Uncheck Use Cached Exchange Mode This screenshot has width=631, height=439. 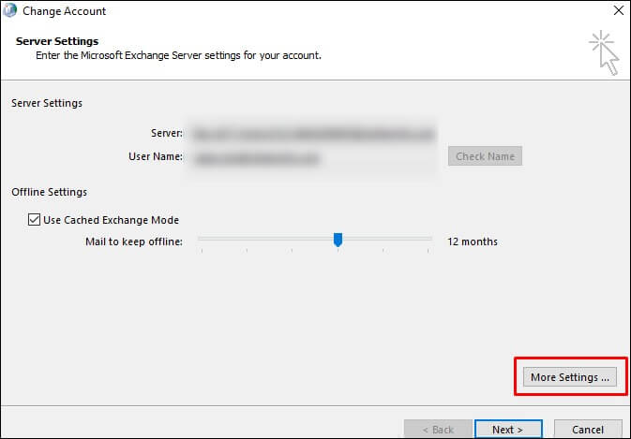click(34, 220)
